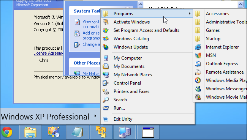Click the Games folder icon
The width and height of the screenshot is (247, 140).
point(198,30)
